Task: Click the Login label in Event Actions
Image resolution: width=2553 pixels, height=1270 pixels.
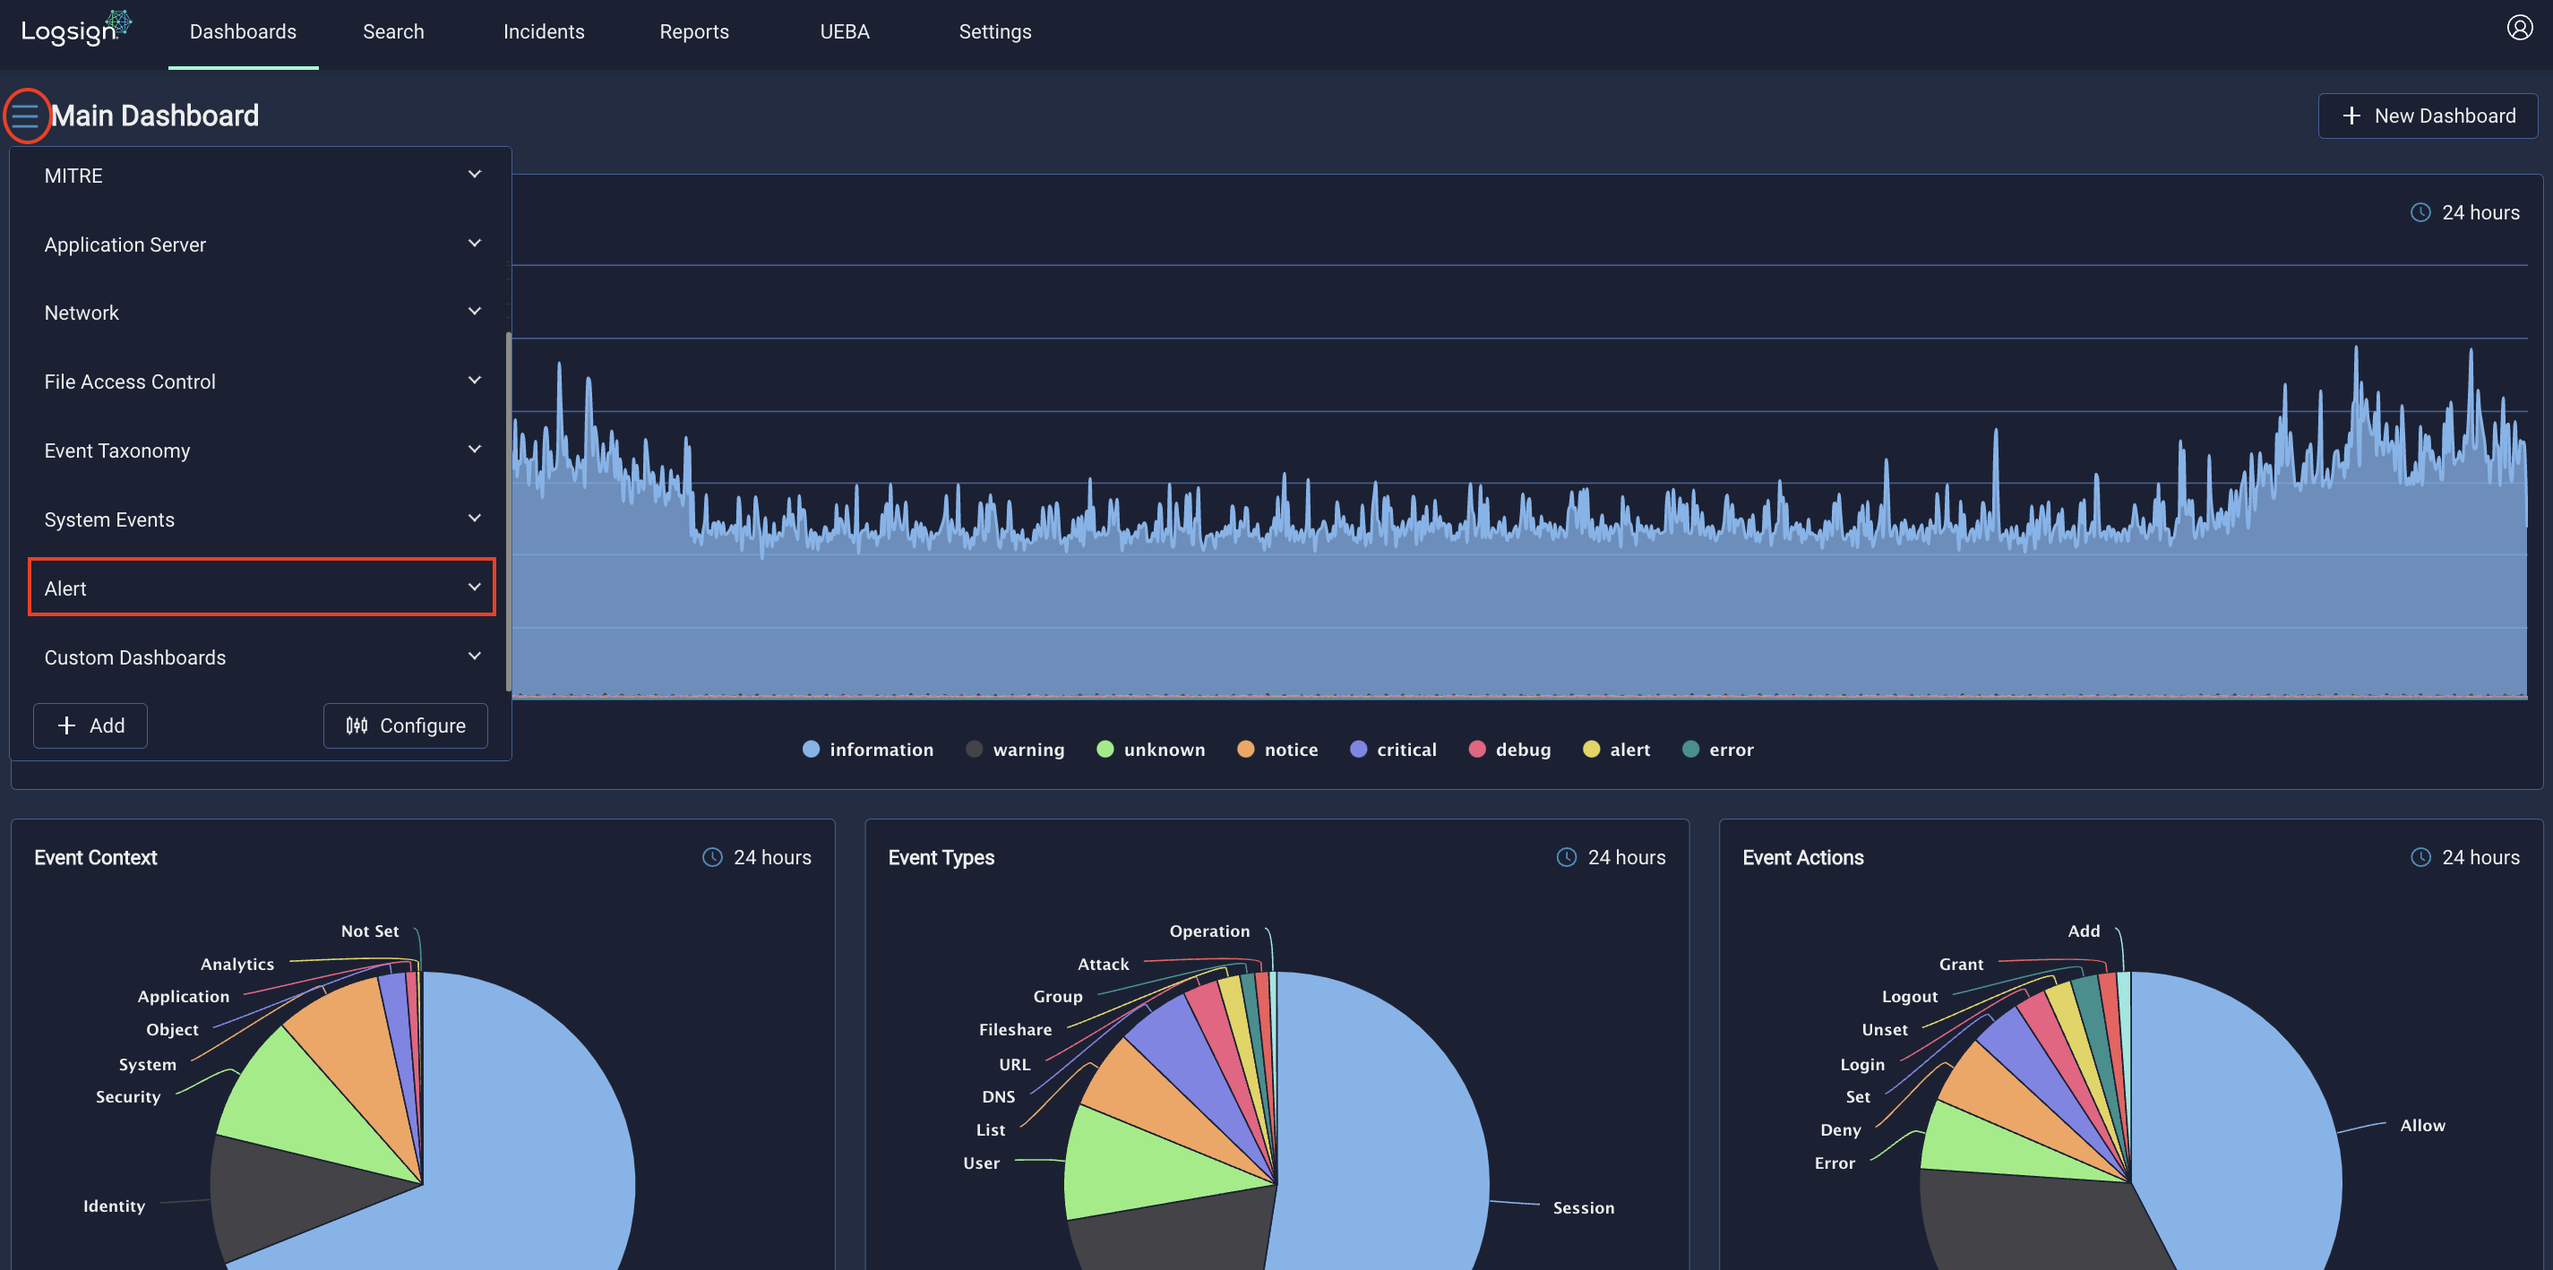Action: [1862, 1064]
